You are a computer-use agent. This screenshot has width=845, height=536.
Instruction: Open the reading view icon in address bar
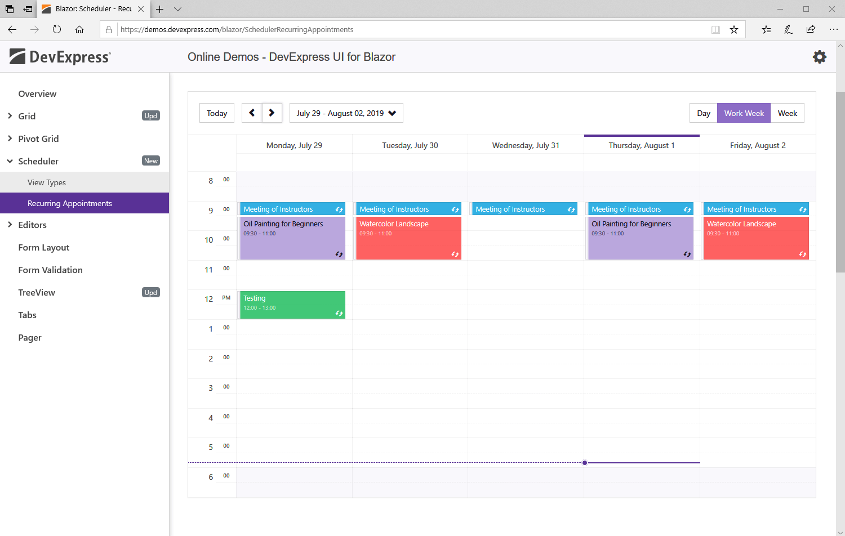[x=715, y=30]
